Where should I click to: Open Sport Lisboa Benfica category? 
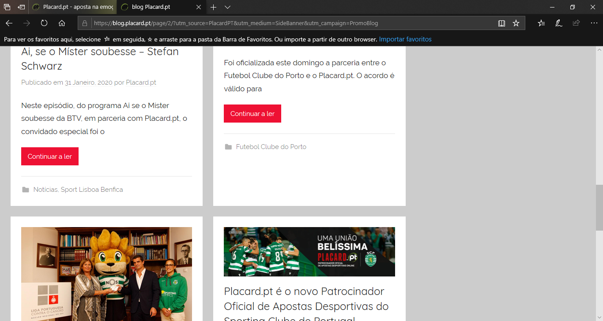tap(92, 190)
